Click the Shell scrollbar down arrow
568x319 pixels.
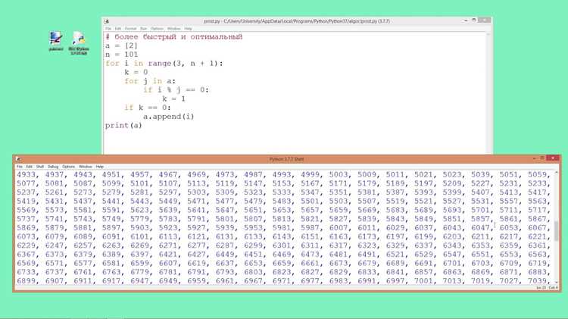tap(557, 282)
